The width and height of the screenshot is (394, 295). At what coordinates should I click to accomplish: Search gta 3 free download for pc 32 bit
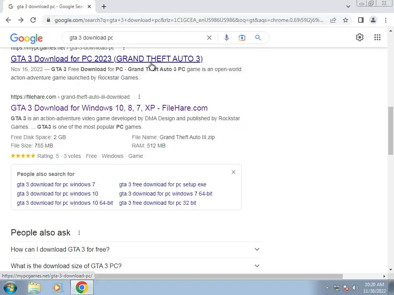tap(158, 203)
